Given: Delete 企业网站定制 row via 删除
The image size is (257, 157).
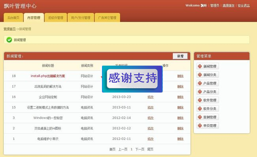Looking at the screenshot, I should click(x=180, y=97).
